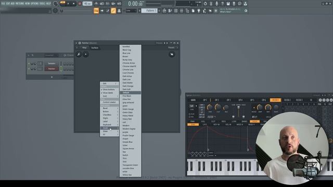Mute the Patcher channel with its green LED
Image resolution: width=333 pixels, height=187 pixels.
pos(29,69)
